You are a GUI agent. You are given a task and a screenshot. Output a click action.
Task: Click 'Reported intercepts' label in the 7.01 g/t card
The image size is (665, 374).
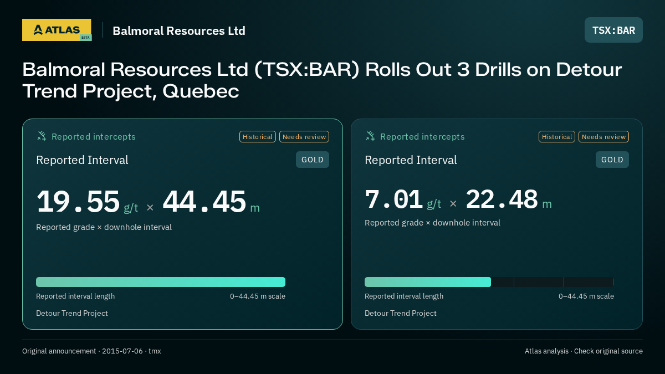(x=422, y=137)
